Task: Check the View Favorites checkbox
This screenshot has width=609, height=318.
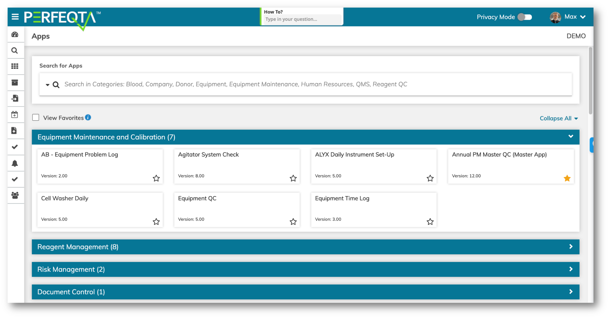Action: click(x=36, y=118)
